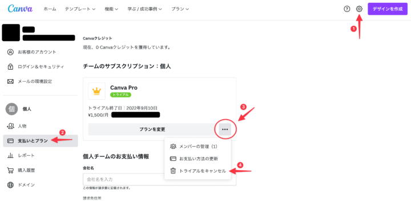Screen dimensions: 411x211
Task: Expand the プラン dropdown menu
Action: point(180,9)
